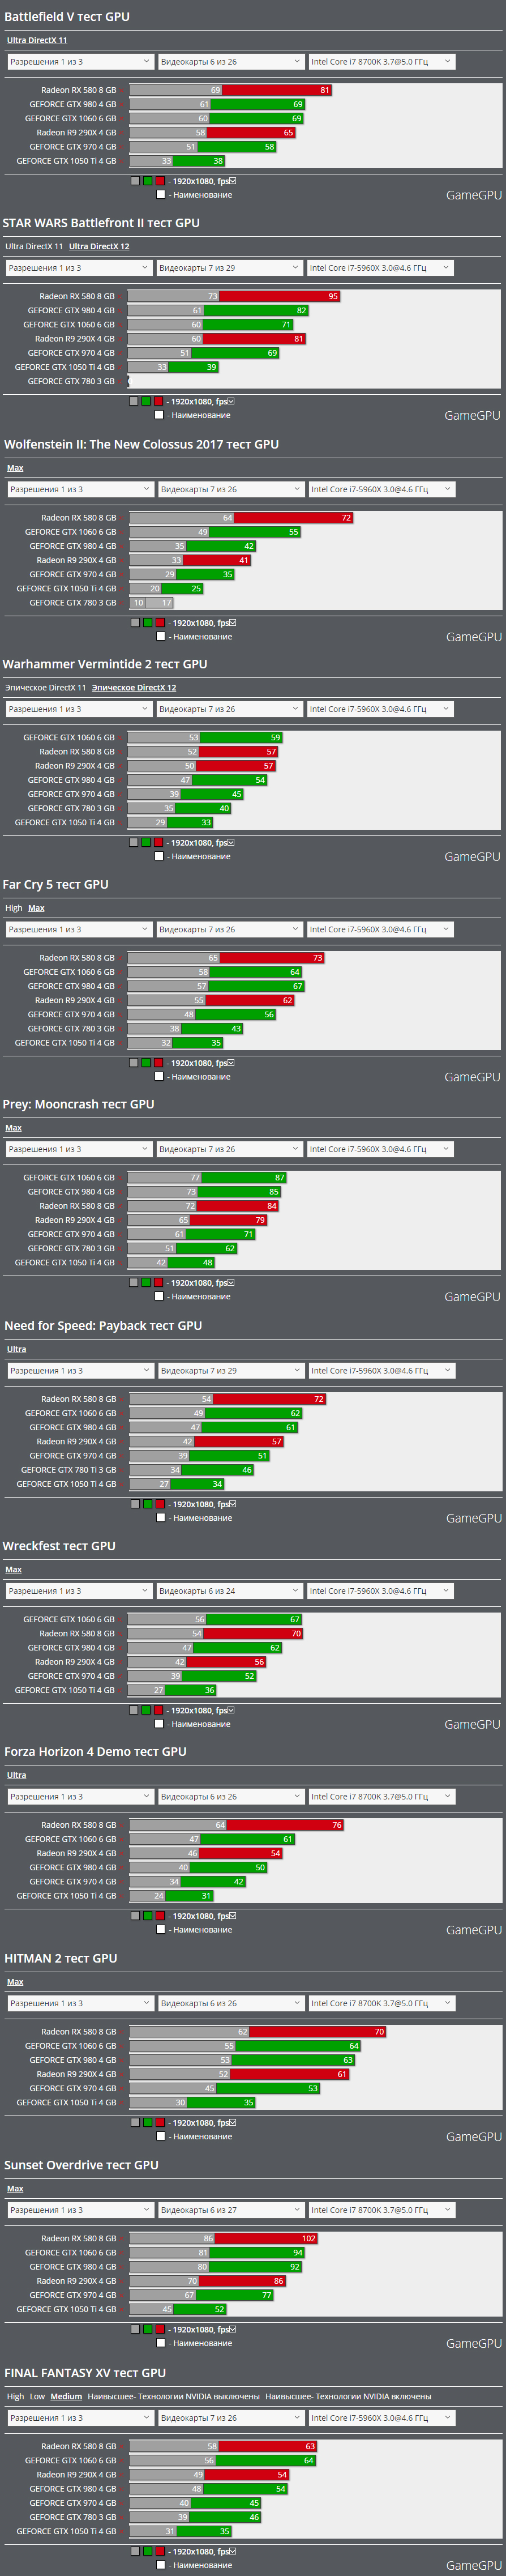Click Radeon RX 580 bar in Sunset Overdrive
Image resolution: width=506 pixels, height=2576 pixels.
224,2239
